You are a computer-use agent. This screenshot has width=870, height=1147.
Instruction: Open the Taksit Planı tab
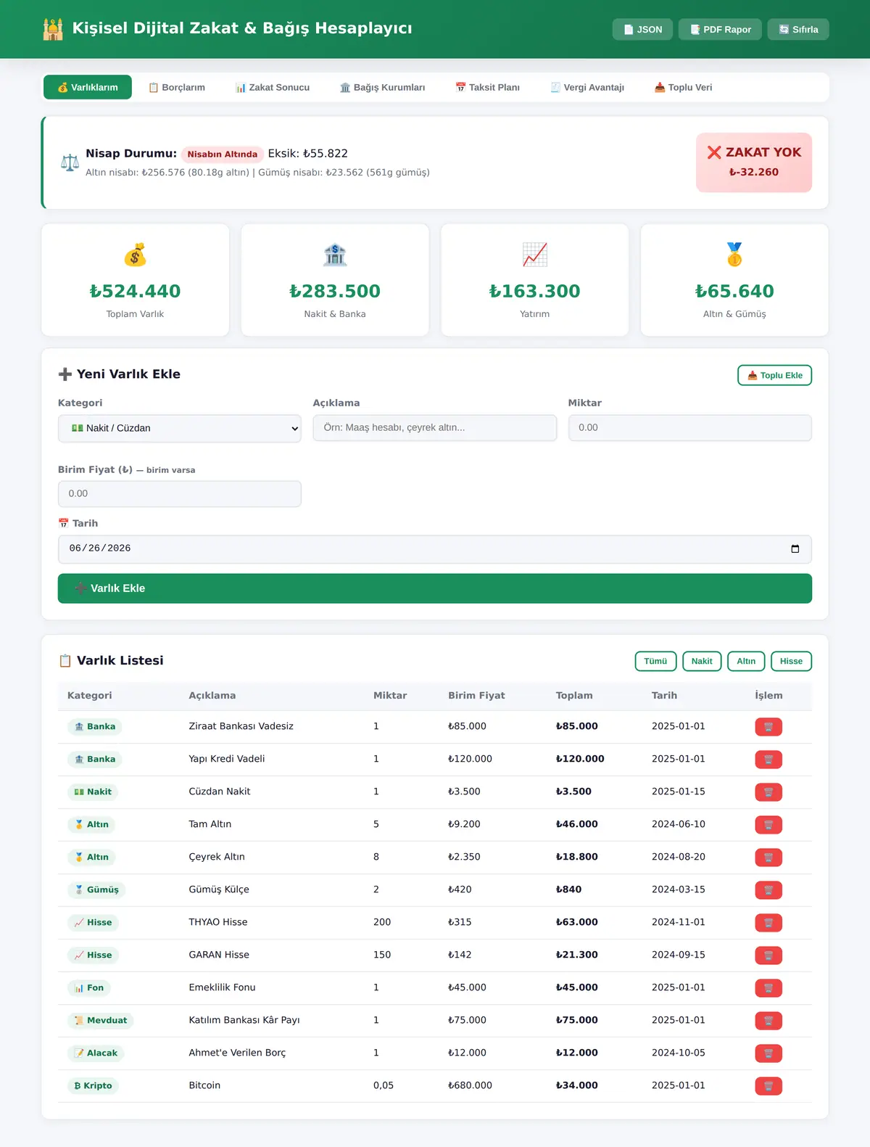[487, 87]
